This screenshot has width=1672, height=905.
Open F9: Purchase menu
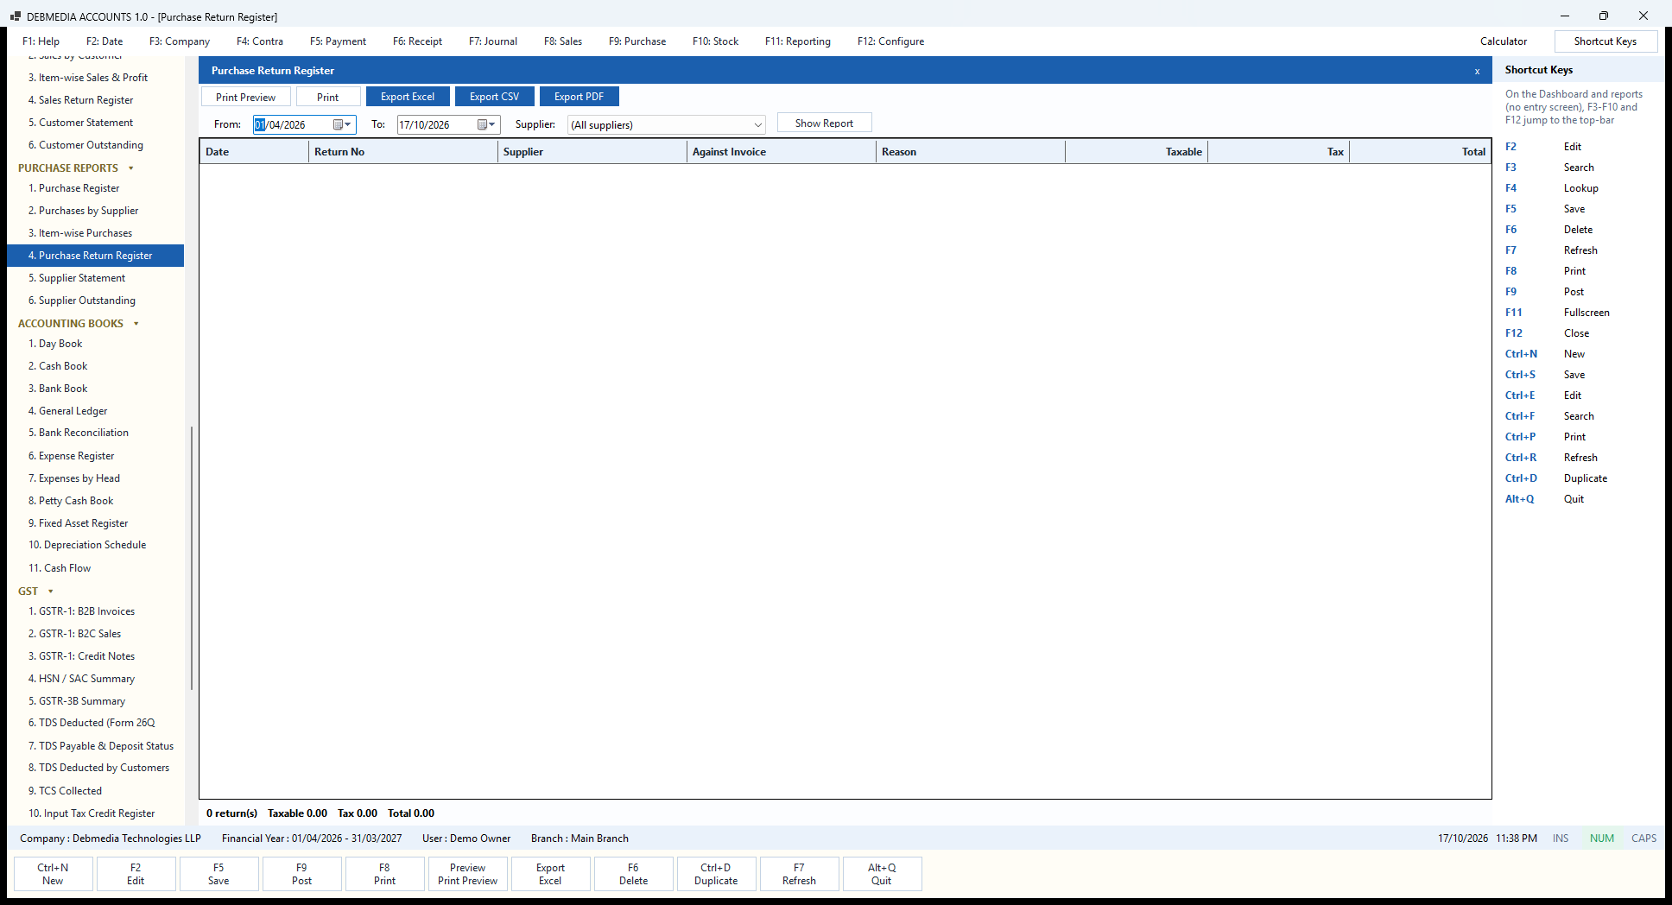[x=637, y=41]
